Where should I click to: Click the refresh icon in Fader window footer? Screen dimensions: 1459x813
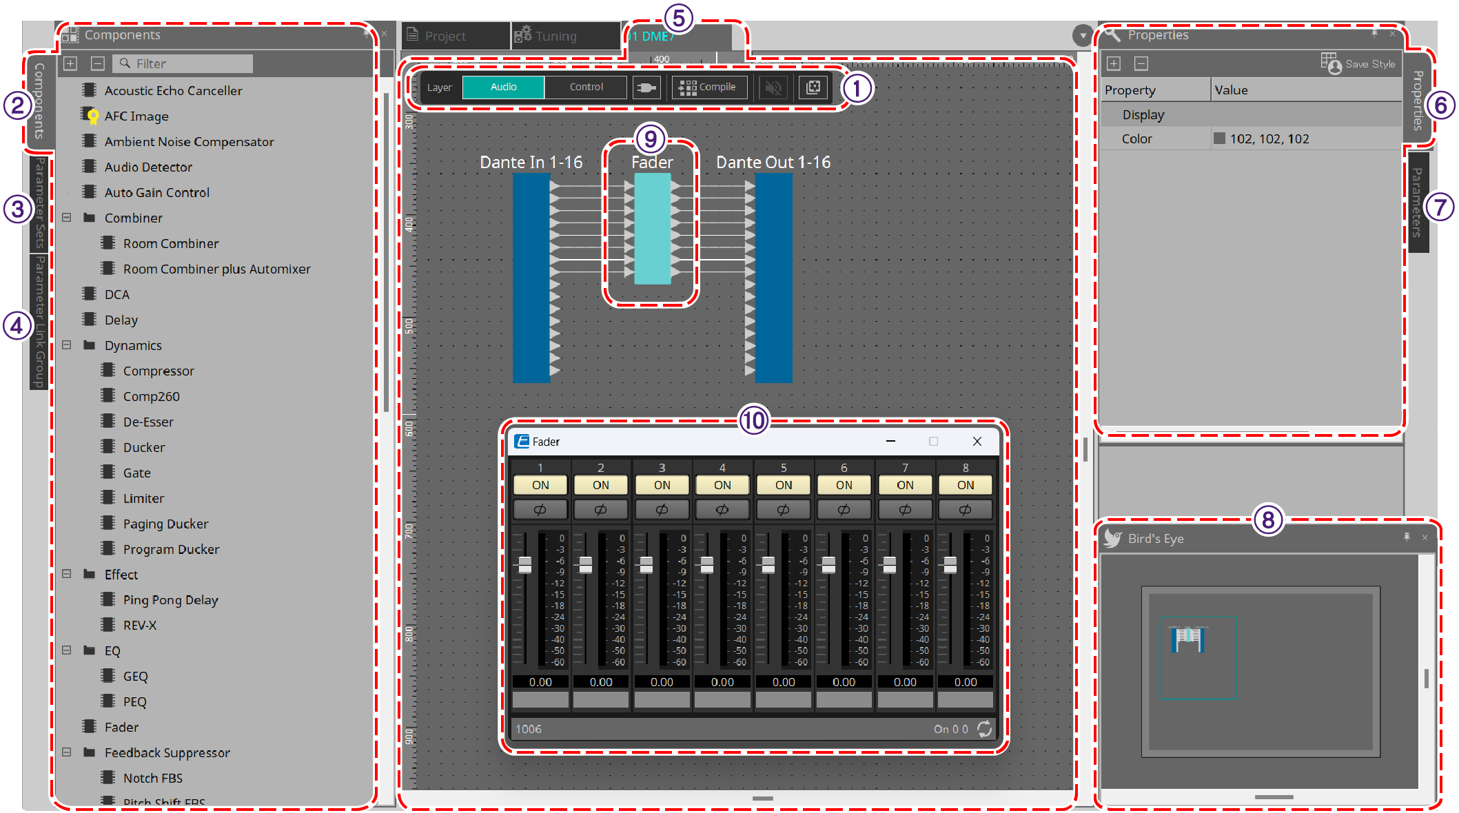click(x=985, y=728)
